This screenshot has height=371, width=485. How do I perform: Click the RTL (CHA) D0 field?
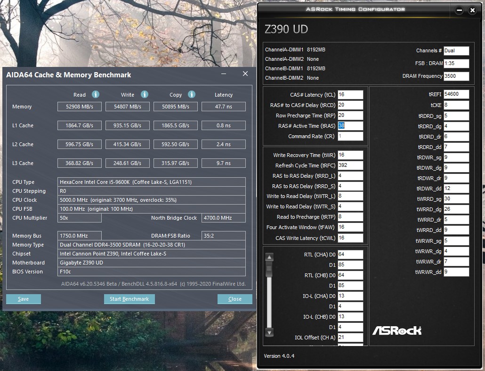click(x=350, y=255)
